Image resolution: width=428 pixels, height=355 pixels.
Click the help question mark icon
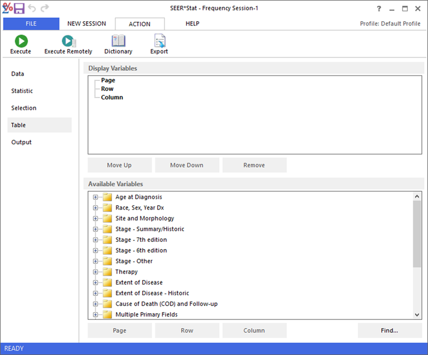point(380,8)
